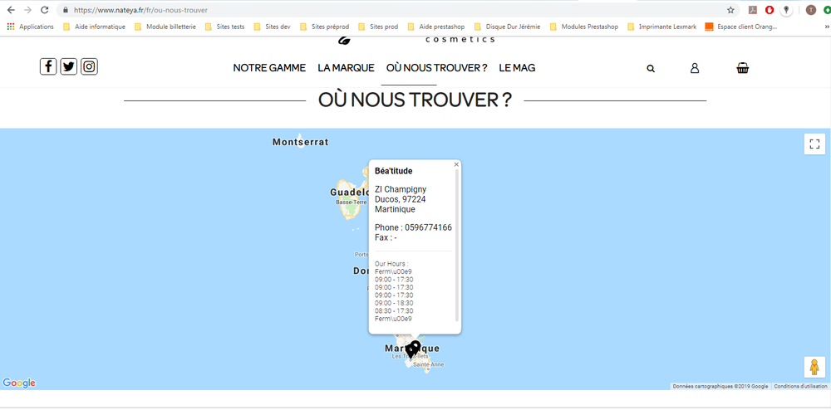Open the user account icon
The width and height of the screenshot is (831, 410).
pos(695,68)
